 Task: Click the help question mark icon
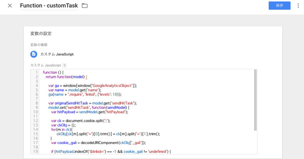pyautogui.click(x=64, y=65)
